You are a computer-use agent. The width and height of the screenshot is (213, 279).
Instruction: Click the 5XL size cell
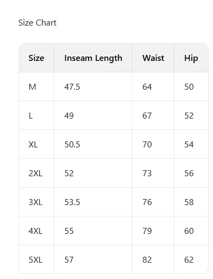coord(35,260)
